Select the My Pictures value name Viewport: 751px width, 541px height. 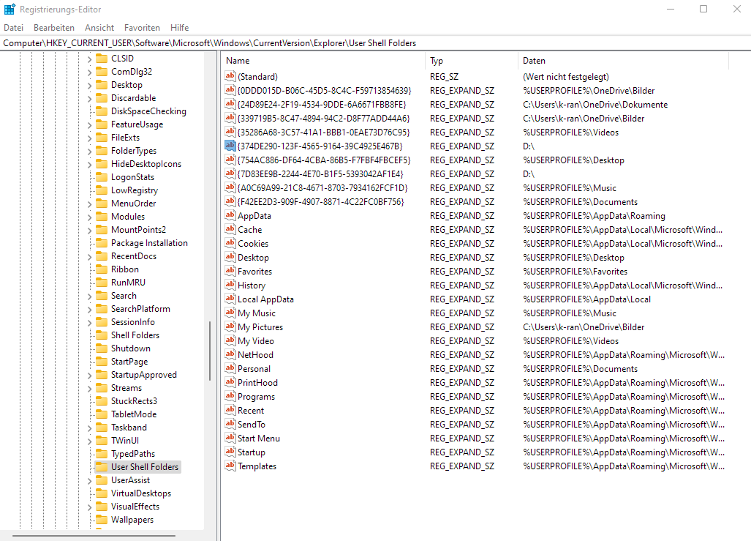pos(260,327)
